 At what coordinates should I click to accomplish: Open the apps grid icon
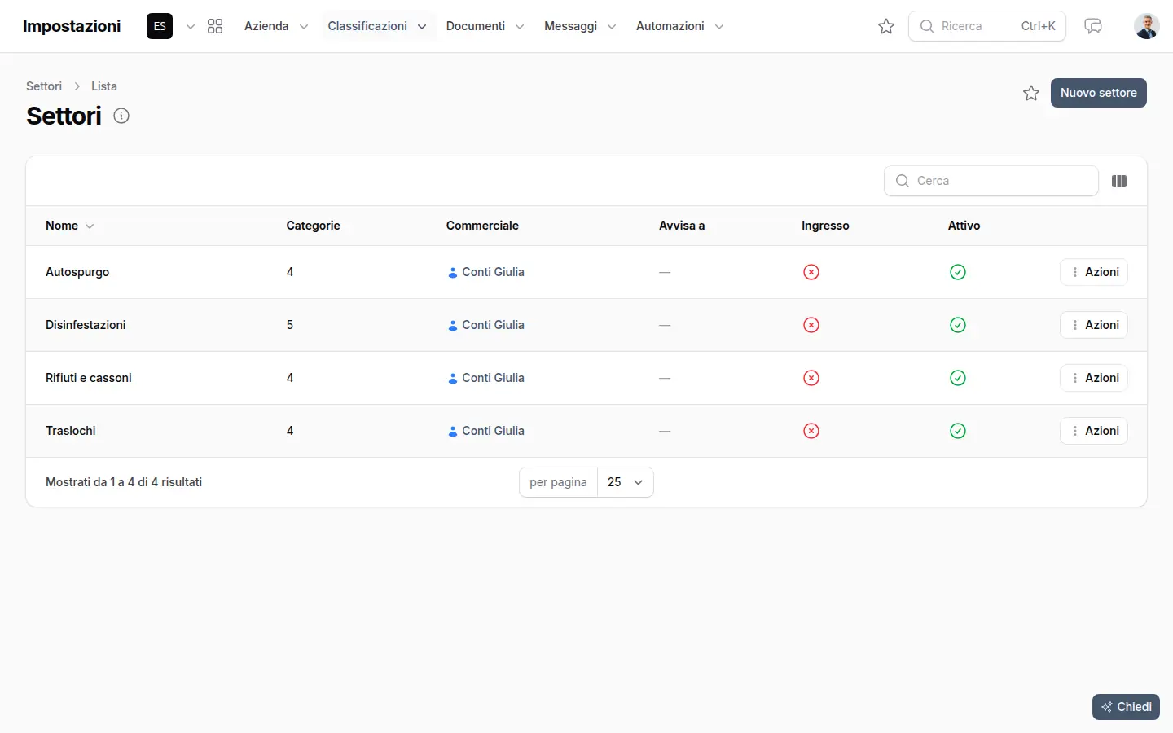(215, 26)
